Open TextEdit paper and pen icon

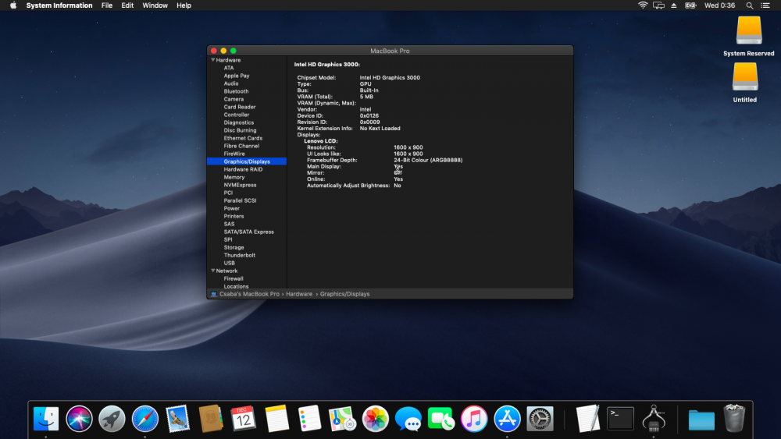588,419
